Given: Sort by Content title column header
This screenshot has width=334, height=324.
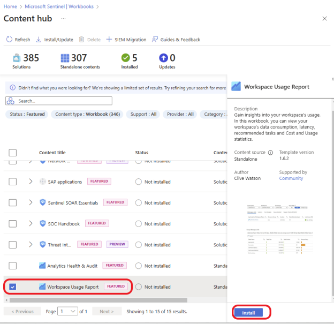Looking at the screenshot, I should (52, 153).
